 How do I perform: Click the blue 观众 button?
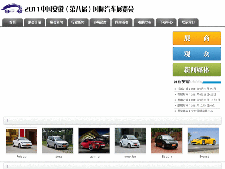pyautogui.click(x=197, y=54)
